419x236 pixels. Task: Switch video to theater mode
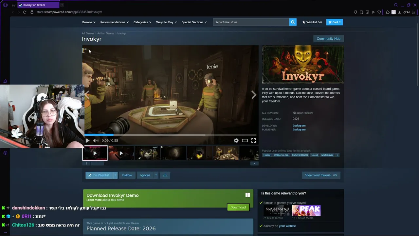point(245,140)
